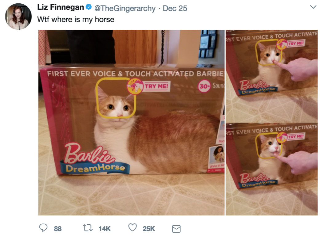Open the large cat-in-box photo
Screen dimensions: 324x236
131,123
